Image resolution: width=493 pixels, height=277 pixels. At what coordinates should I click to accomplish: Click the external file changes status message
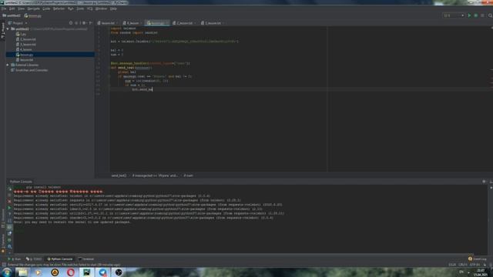tap(64, 265)
